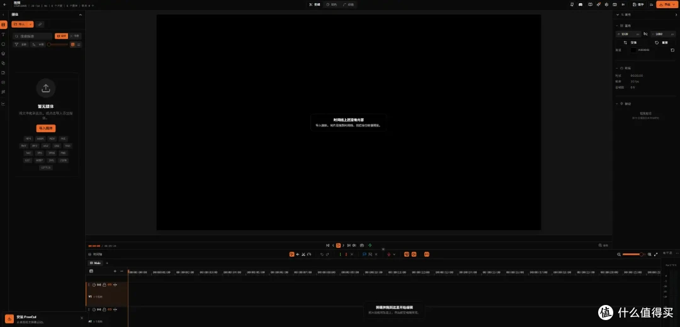Collapse the media panel with its top chevron
680x327 pixels.
[x=80, y=14]
